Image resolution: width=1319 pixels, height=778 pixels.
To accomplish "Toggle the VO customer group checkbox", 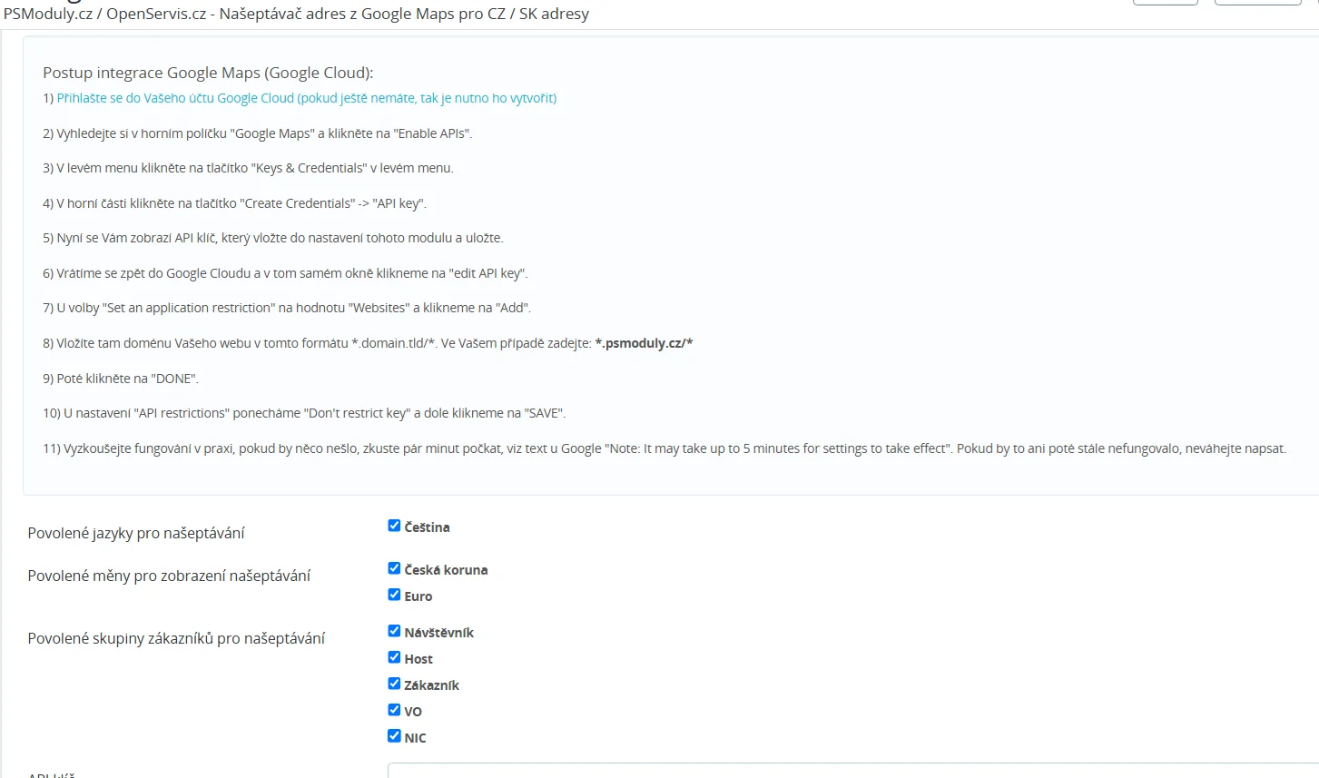I will (x=394, y=710).
